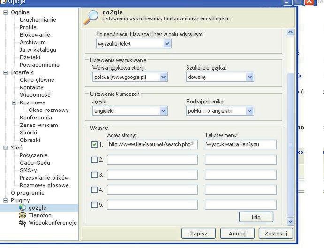Click the Adres strony field for entry 1
Viewport: 324px width, 251px height.
pyautogui.click(x=152, y=144)
